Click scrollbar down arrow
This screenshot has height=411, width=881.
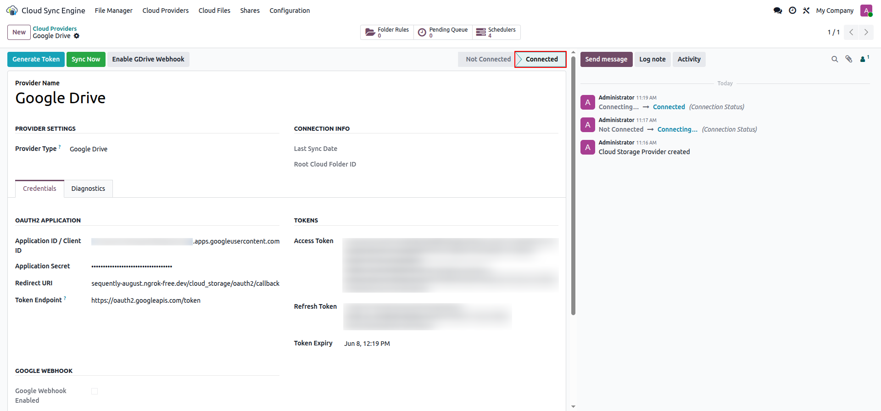point(573,406)
